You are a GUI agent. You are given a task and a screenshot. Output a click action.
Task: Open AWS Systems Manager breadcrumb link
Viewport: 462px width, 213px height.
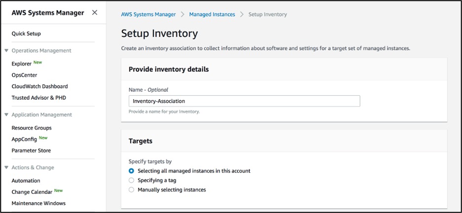[148, 14]
